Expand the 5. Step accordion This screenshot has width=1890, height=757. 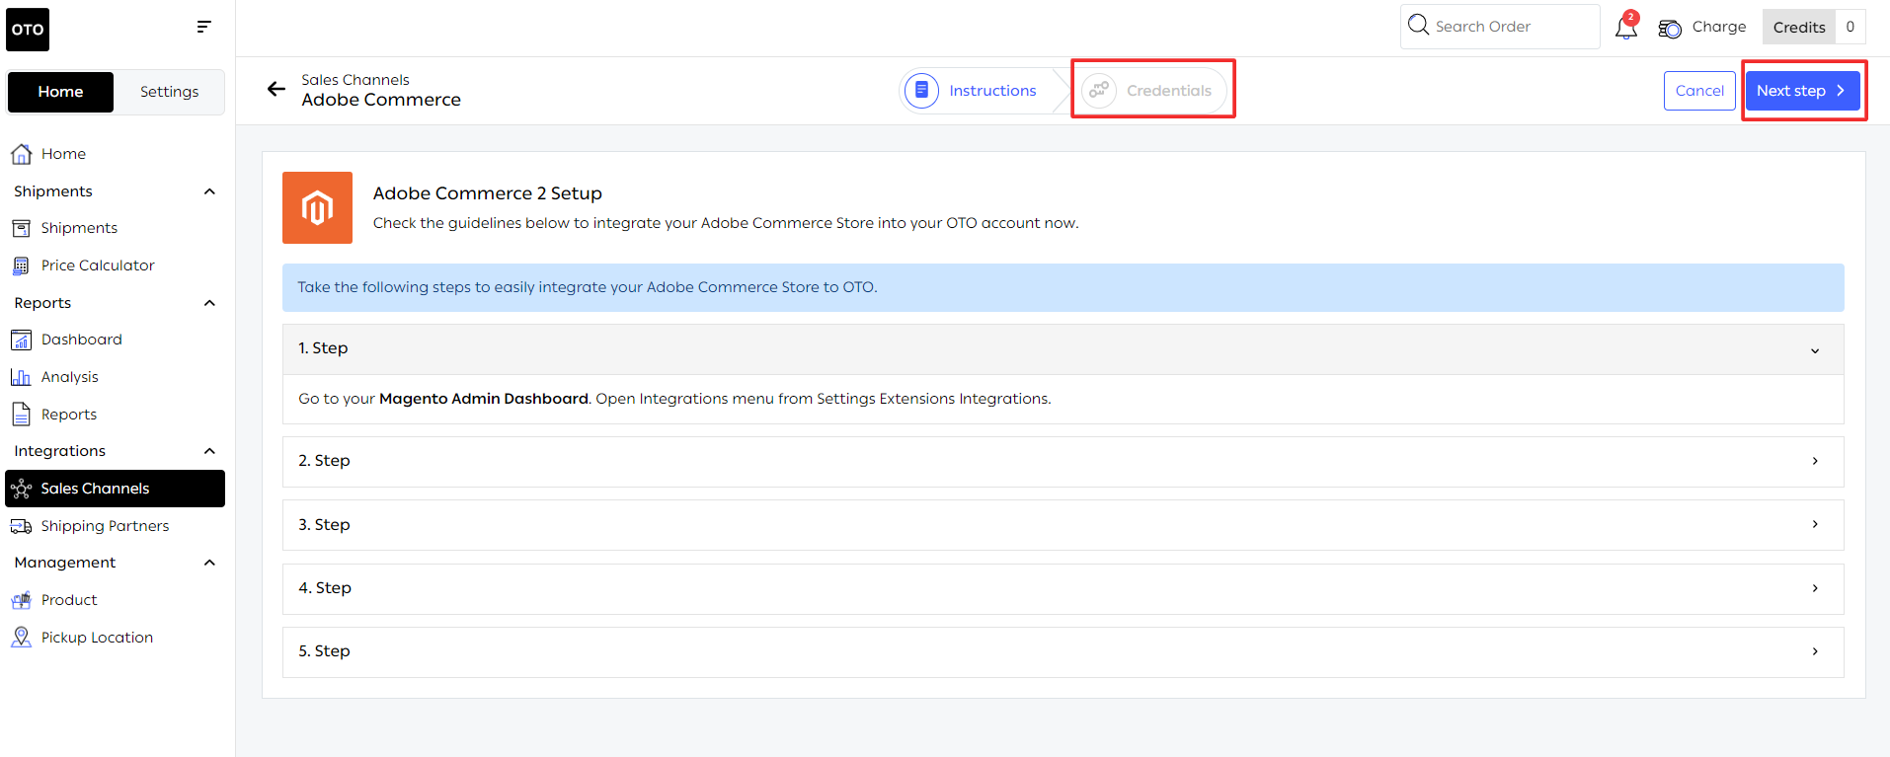coord(1063,651)
